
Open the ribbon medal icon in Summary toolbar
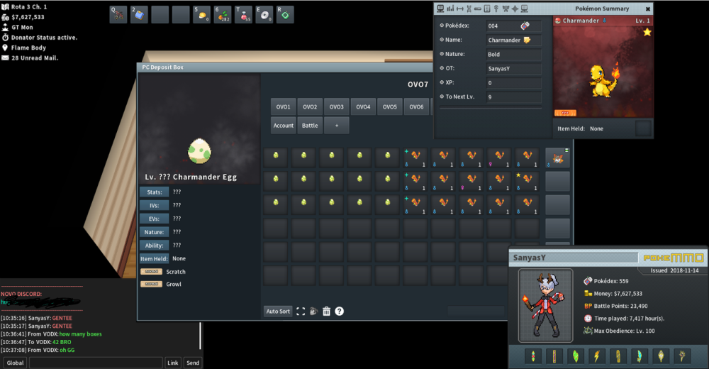496,9
